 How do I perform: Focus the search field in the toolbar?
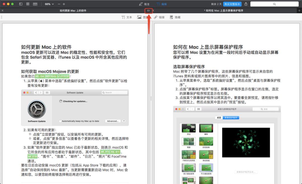pyautogui.click(x=275, y=4)
